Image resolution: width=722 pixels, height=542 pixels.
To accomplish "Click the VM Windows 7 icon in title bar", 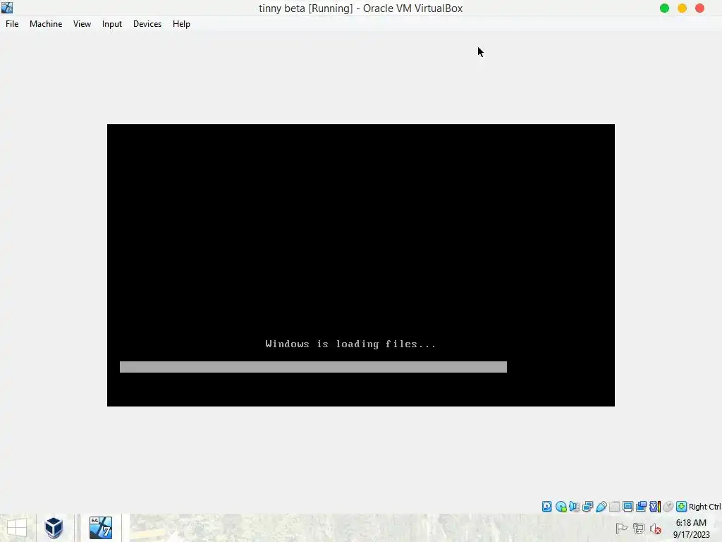I will coord(7,7).
